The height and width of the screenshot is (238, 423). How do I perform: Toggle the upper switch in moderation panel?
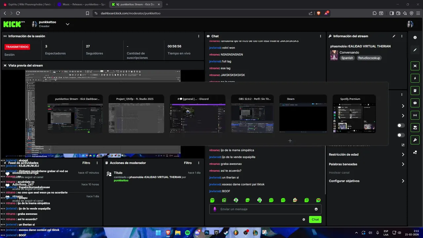(x=401, y=126)
